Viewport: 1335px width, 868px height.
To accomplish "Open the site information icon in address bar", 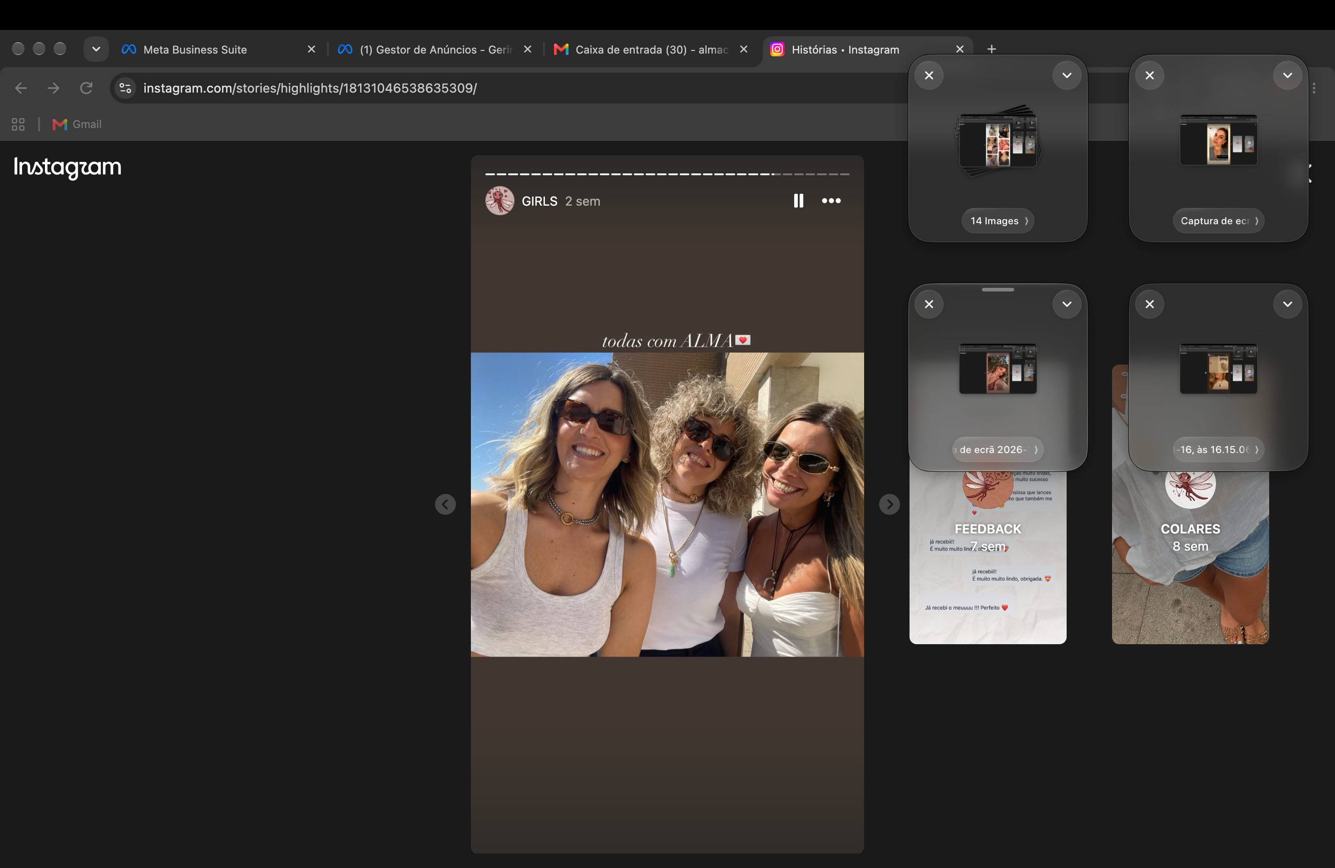I will (126, 88).
